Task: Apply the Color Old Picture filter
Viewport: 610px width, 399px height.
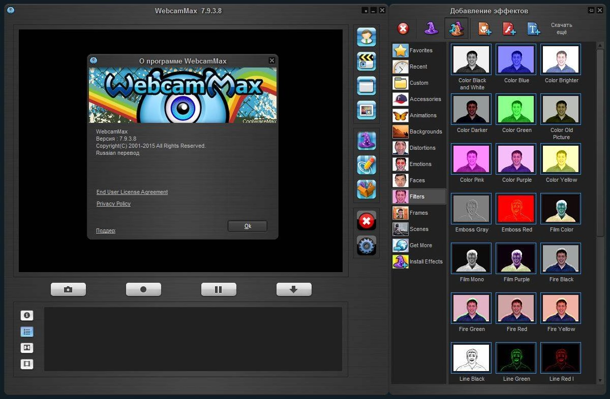Action: (561, 109)
